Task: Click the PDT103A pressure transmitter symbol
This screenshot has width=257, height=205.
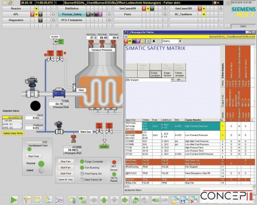Action: pyautogui.click(x=91, y=44)
